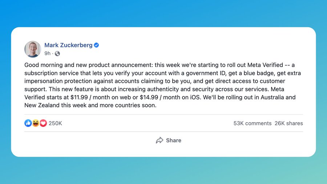Open the 9h post timestamp
This screenshot has width=327, height=184.
point(47,53)
